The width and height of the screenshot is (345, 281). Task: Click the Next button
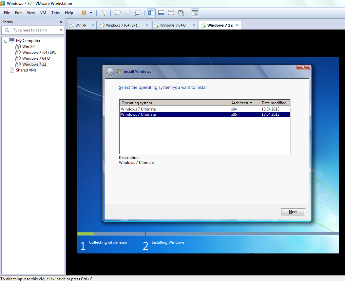(293, 212)
